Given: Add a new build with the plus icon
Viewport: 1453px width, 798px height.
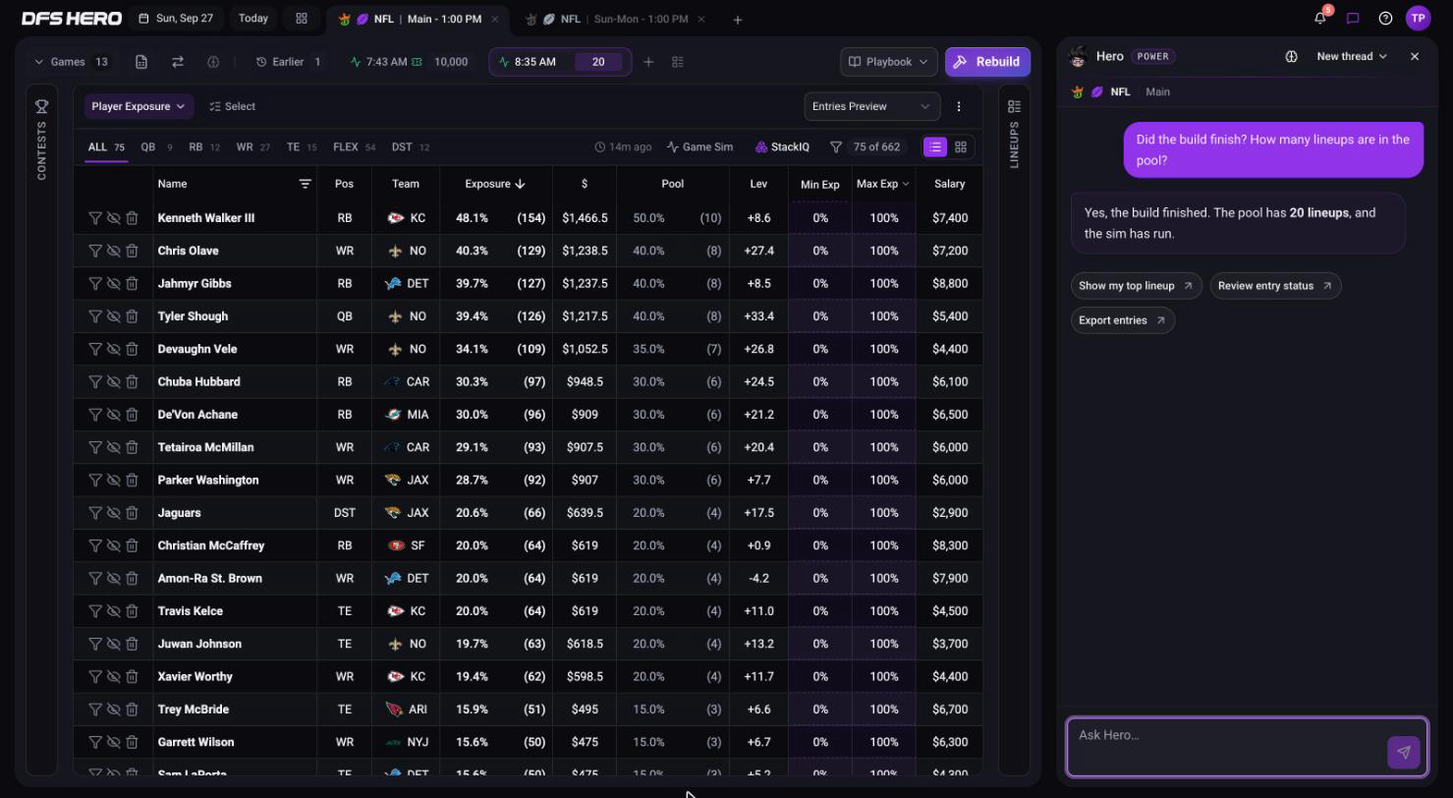Looking at the screenshot, I should [648, 62].
